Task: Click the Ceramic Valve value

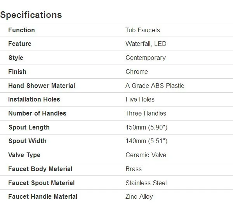Action: [146, 155]
